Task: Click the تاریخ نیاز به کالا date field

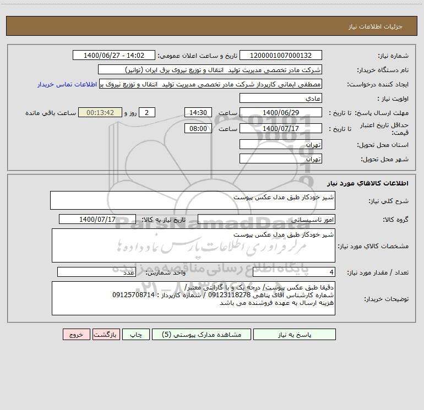Action: tap(97, 219)
